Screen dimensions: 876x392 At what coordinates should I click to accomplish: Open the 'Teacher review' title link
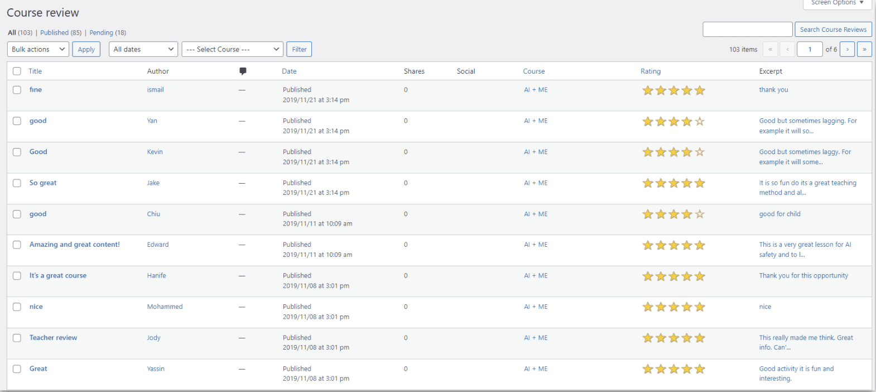pyautogui.click(x=53, y=338)
